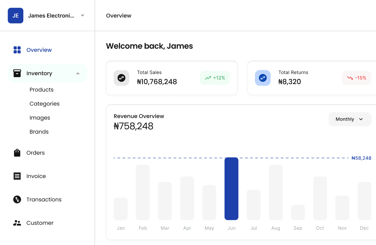Screen dimensions: 376x245
Task: Open the Brands page link
Action: [x=39, y=132]
